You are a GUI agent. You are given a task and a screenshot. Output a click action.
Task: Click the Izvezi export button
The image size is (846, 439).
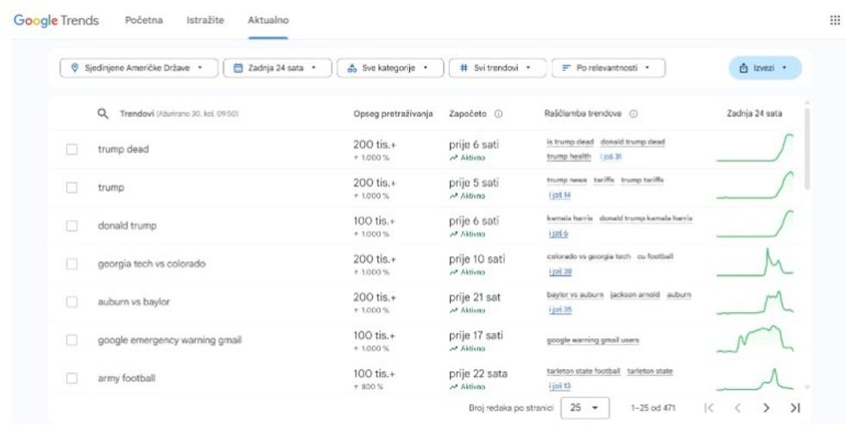point(765,67)
